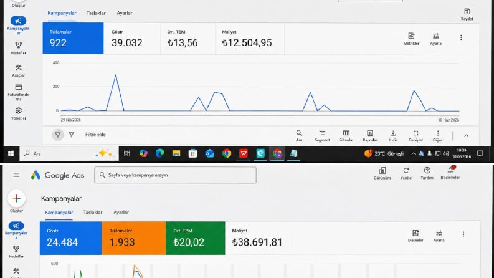Click Filtre ekle to add a filter
The height and width of the screenshot is (278, 494).
pos(95,135)
